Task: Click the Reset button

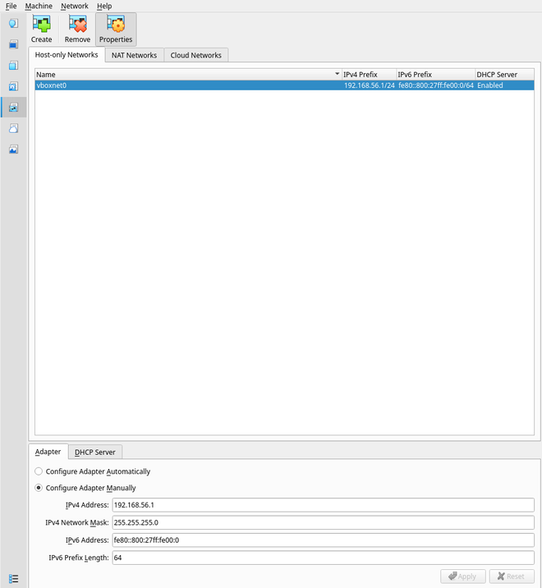Action: pos(512,576)
